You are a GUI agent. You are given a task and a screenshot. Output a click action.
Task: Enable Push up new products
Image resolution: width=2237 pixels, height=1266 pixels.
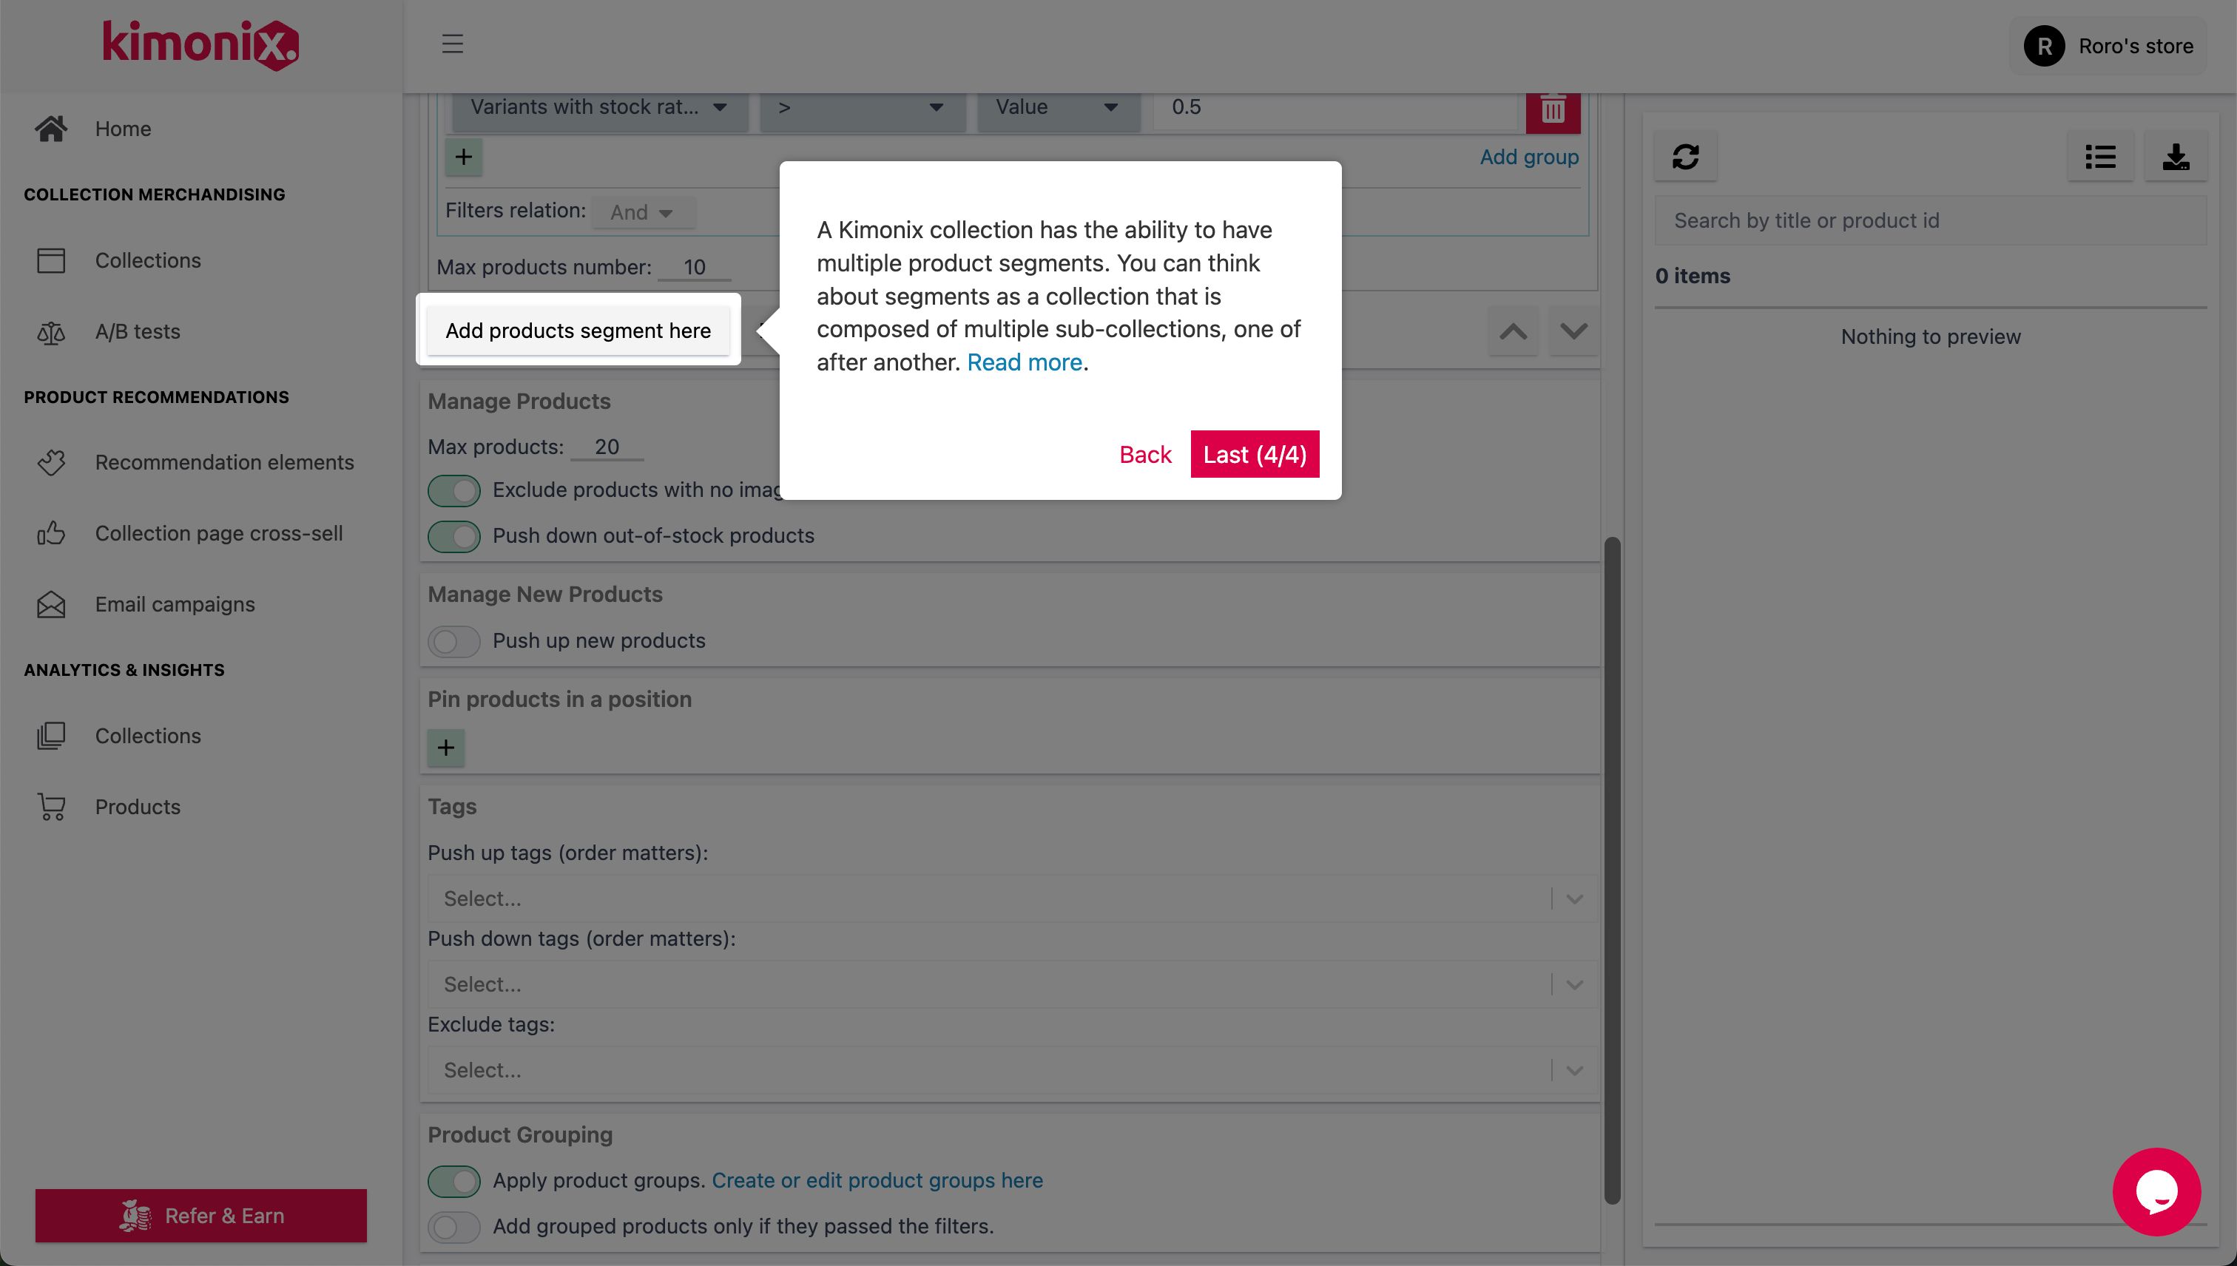click(453, 641)
